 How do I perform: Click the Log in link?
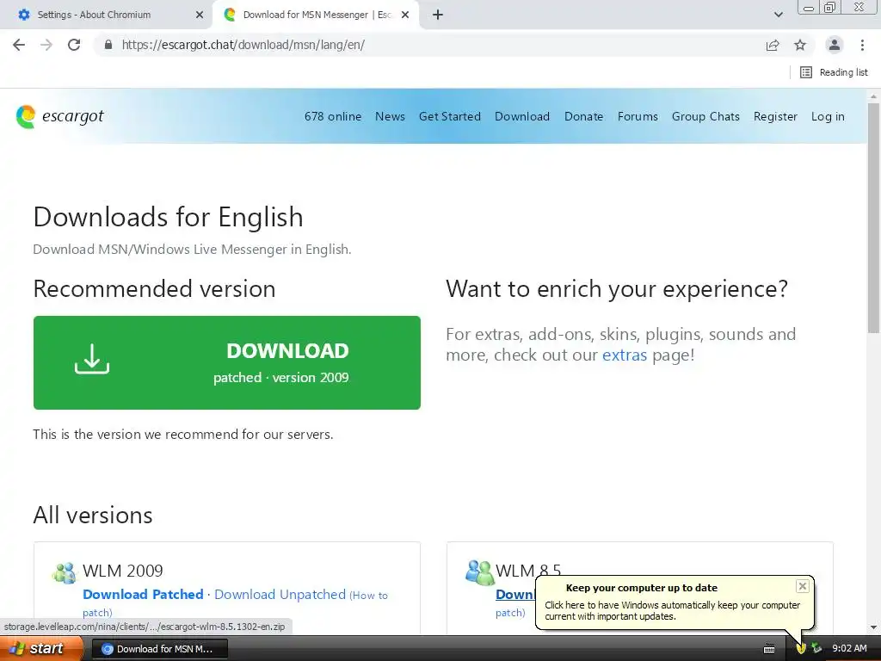point(828,116)
